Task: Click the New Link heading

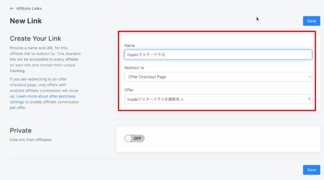Action: (26, 21)
